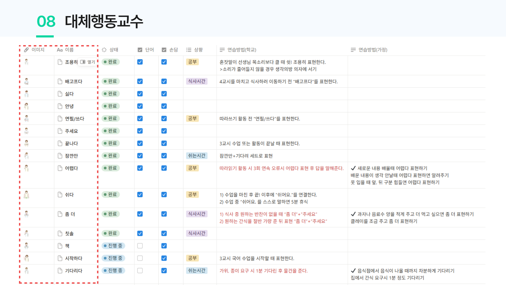Click the list icon in 상황 header
The image size is (506, 285).
click(189, 50)
